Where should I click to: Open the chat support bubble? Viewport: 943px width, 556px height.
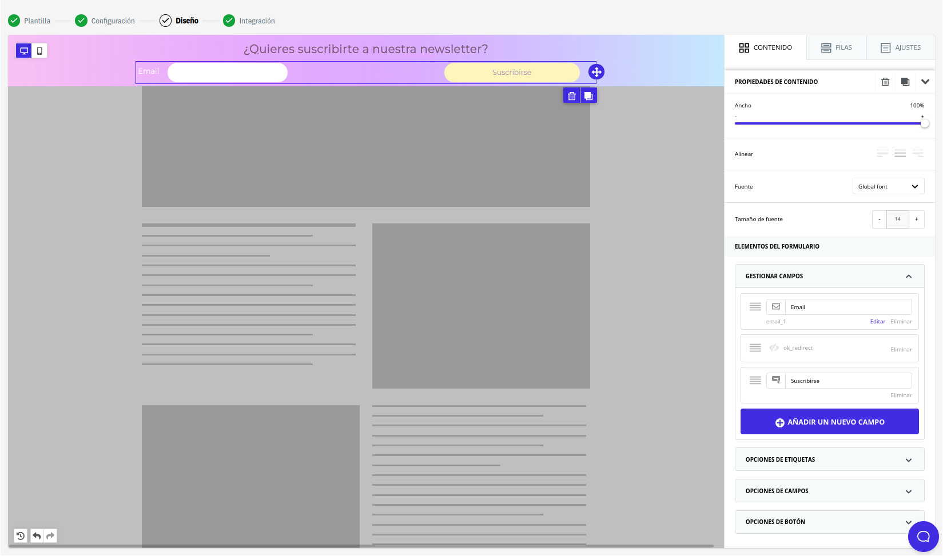[x=924, y=536]
